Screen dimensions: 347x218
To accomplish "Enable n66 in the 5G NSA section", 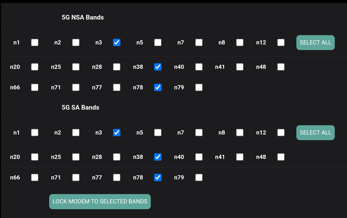I will click(35, 88).
